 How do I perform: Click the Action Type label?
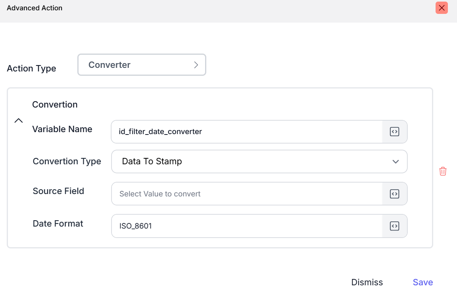(31, 68)
